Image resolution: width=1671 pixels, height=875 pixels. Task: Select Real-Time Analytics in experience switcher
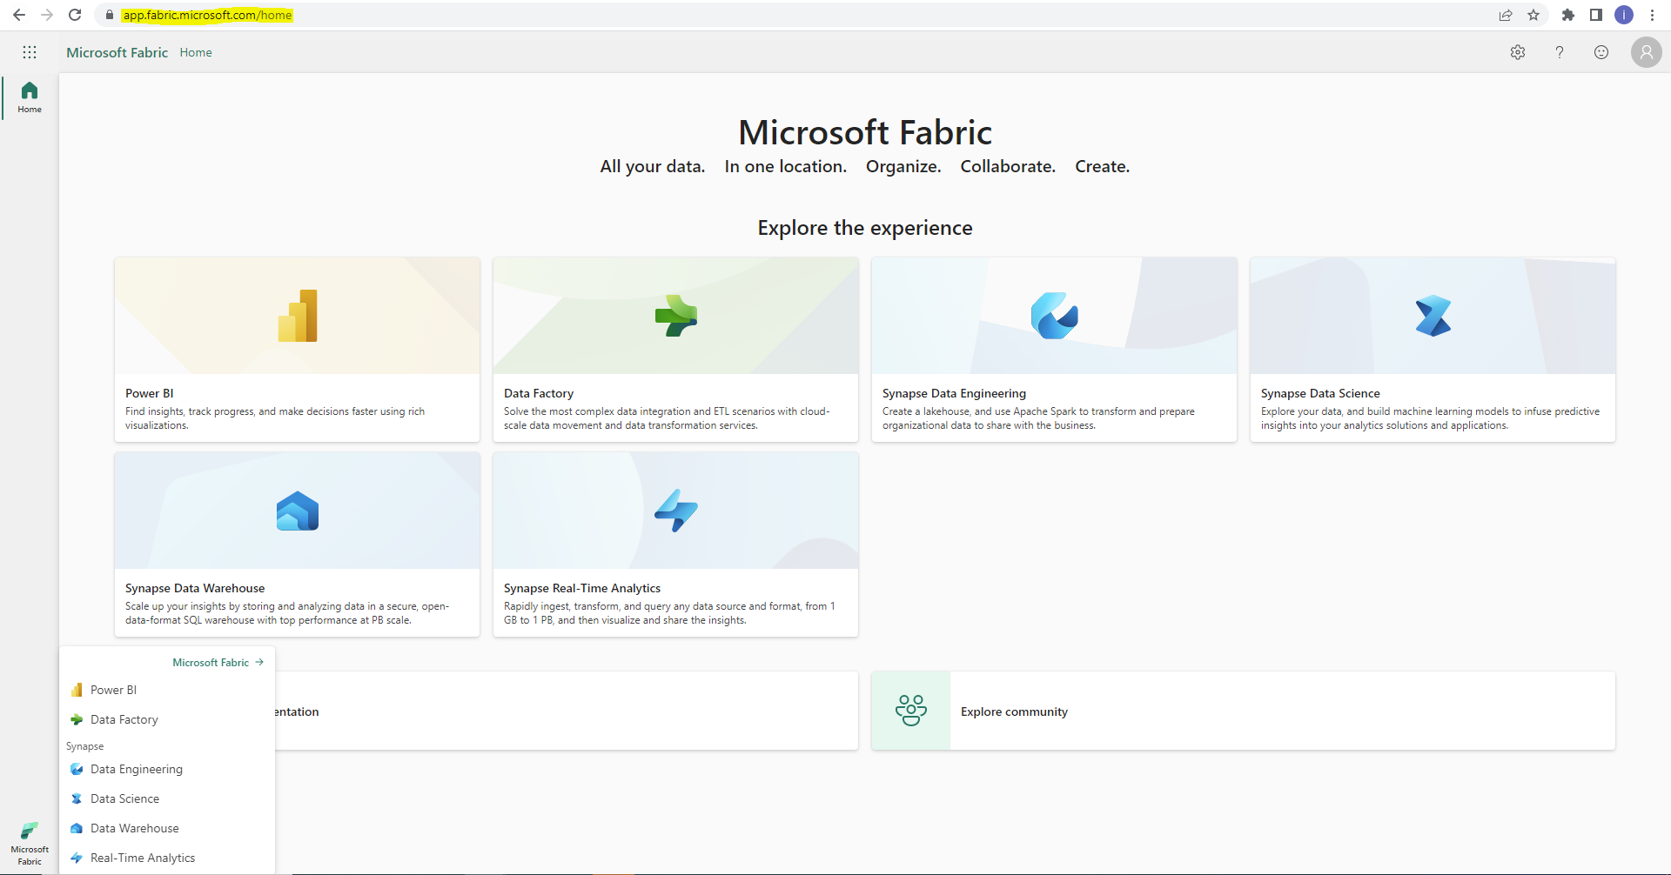tap(167, 858)
